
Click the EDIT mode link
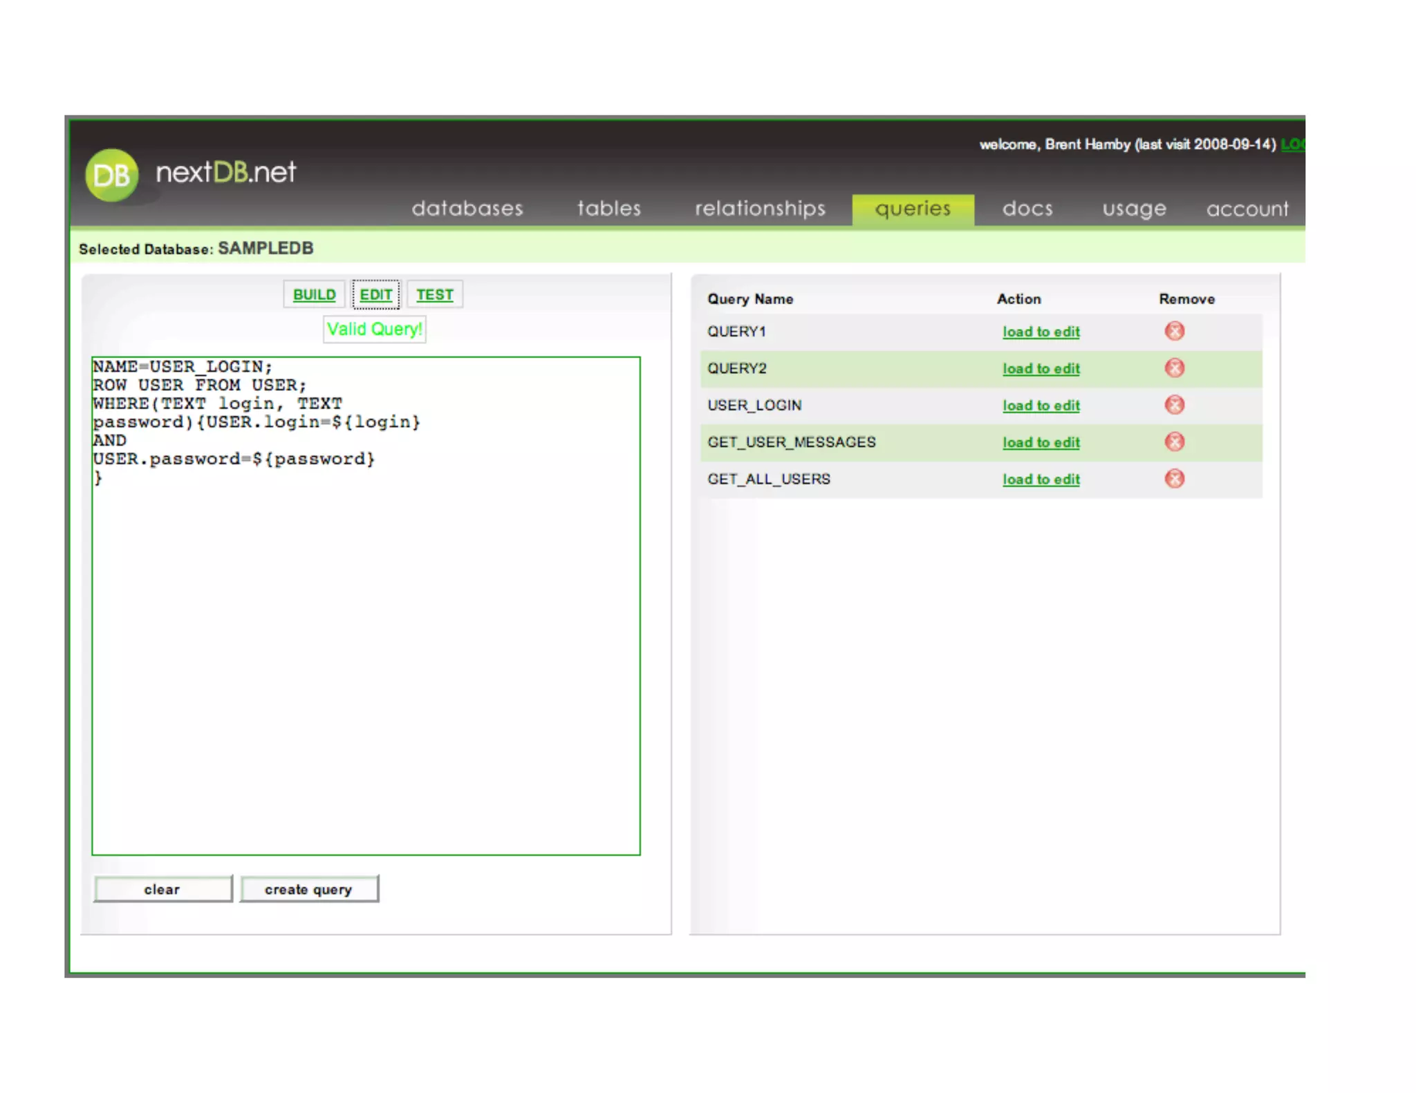coord(375,294)
